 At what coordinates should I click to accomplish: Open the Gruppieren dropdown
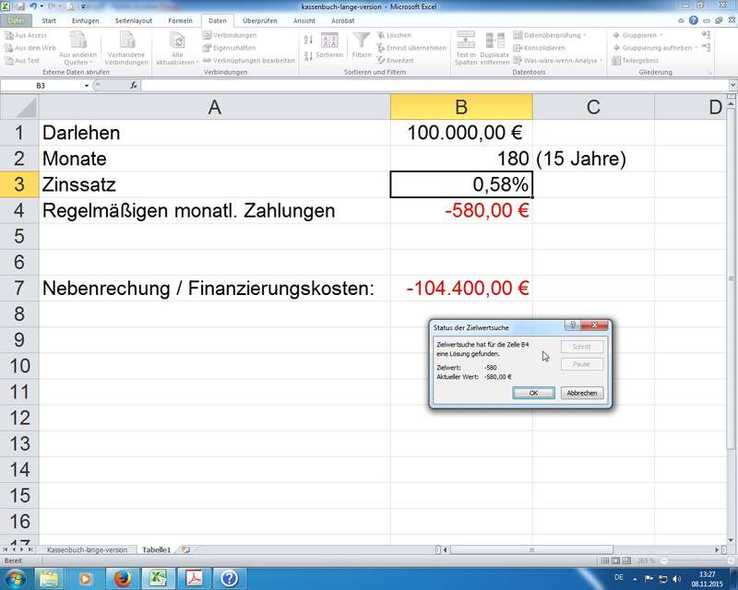[x=661, y=35]
